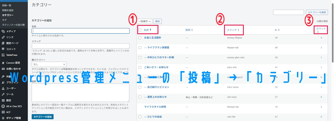Viewport: 334px width, 121px height.
Task: Click count 4 for お金と生活設計
Action: 321,37
